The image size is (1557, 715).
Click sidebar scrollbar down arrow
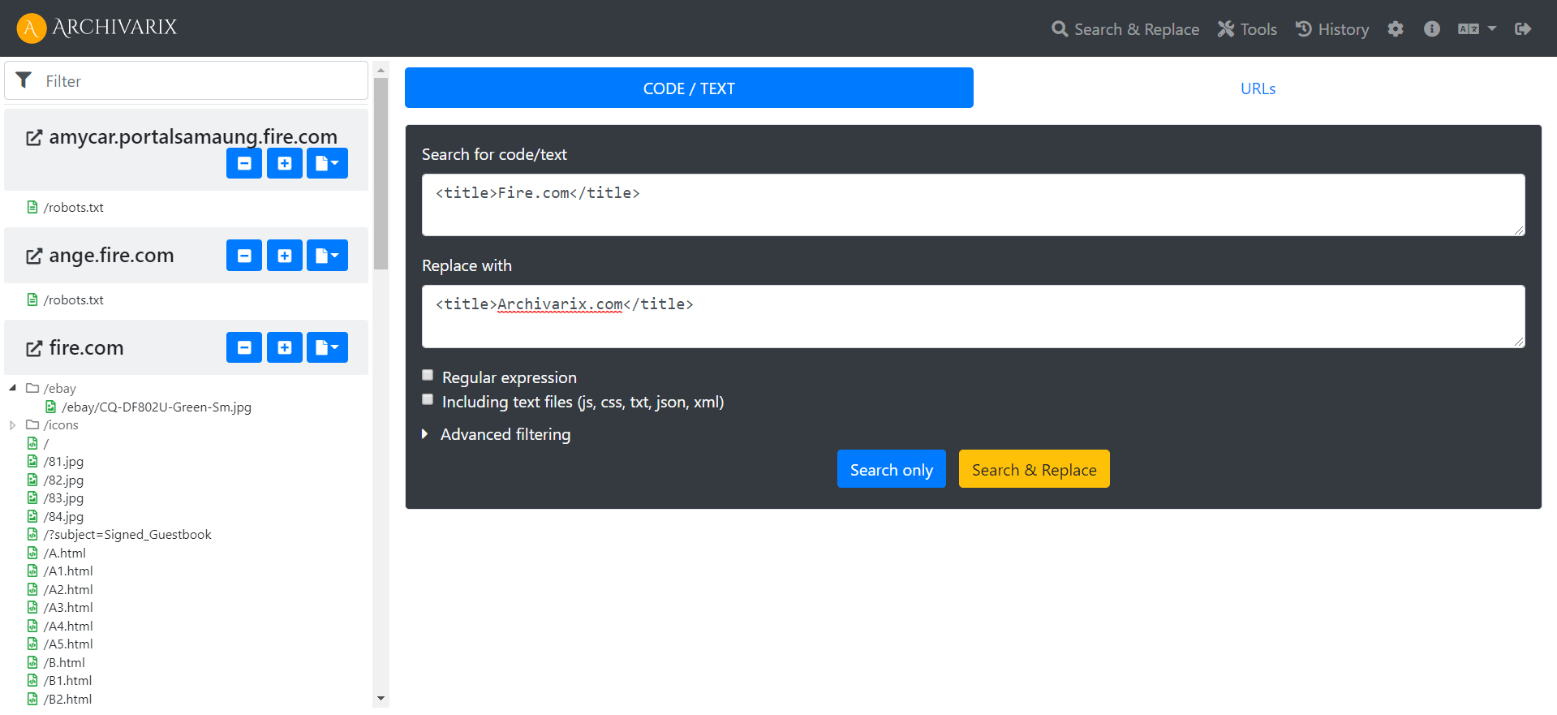pyautogui.click(x=381, y=699)
